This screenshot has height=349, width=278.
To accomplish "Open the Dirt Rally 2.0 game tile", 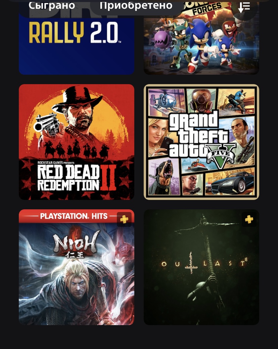I will click(77, 38).
